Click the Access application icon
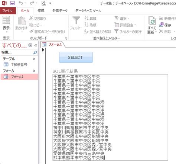The width and height of the screenshot is (176, 164). tap(4, 3)
